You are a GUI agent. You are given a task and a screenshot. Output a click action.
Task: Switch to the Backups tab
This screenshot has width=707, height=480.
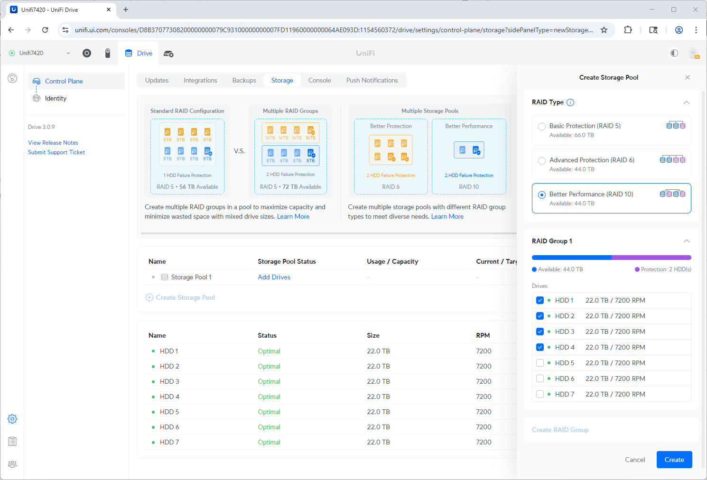244,80
